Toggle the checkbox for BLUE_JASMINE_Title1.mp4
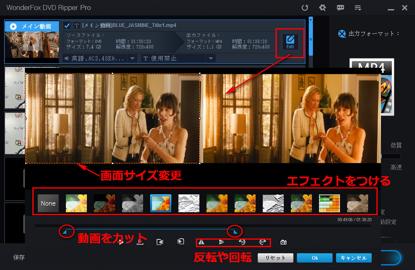Viewport: 415px width, 270px height. point(67,25)
